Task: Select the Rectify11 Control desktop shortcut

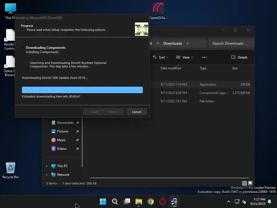Action: [9, 40]
